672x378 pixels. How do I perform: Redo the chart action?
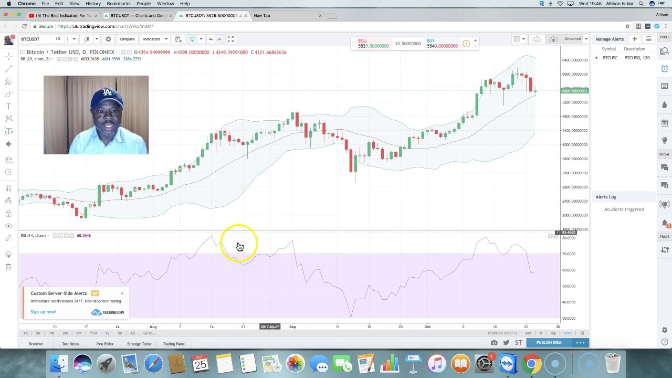tap(219, 39)
